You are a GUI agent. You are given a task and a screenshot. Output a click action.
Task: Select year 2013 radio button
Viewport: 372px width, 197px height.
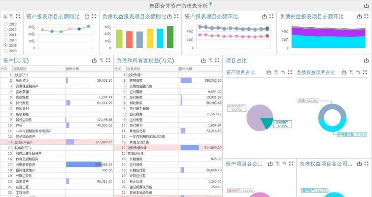[x=5, y=24]
